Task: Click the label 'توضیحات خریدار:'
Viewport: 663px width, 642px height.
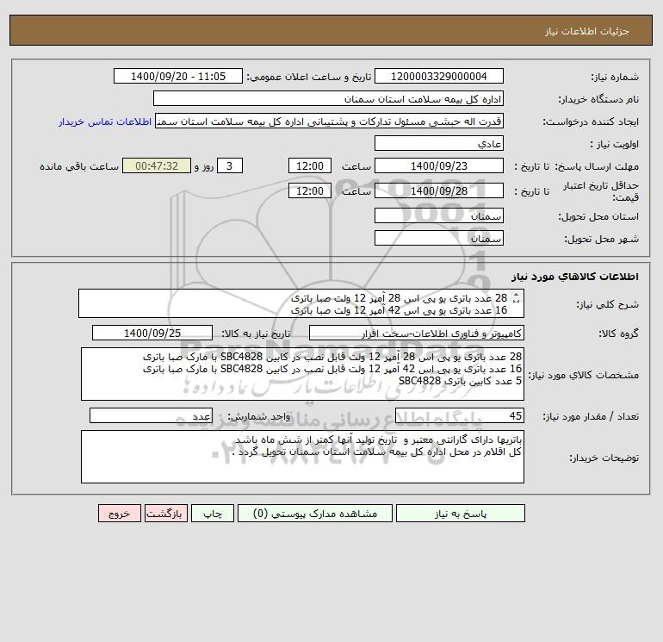Action: tap(604, 458)
